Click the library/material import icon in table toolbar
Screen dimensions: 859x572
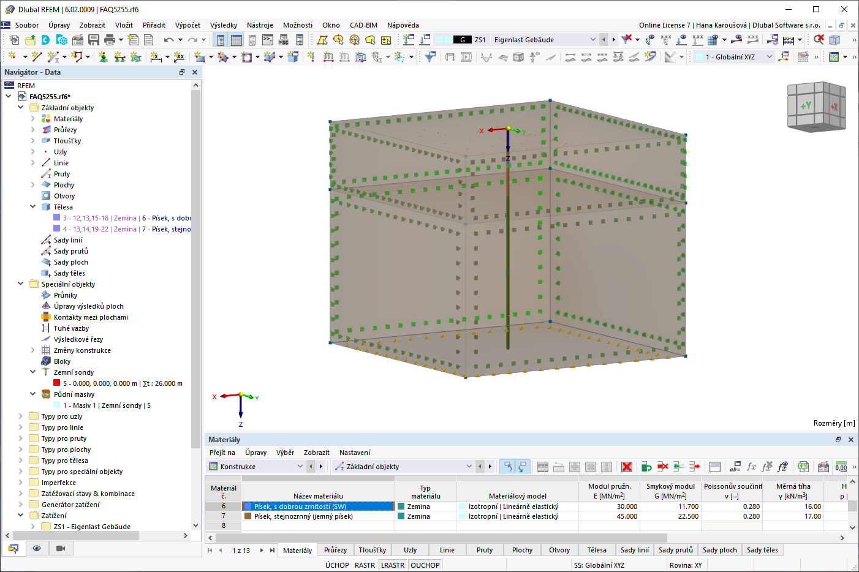tap(823, 467)
